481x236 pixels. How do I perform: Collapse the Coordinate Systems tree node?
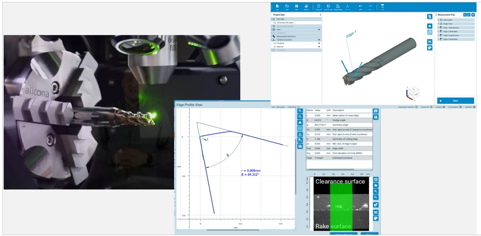272,40
